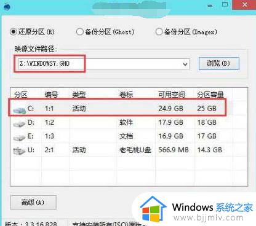Click partition number 1:2
This screenshot has height=226, width=256.
pyautogui.click(x=49, y=122)
